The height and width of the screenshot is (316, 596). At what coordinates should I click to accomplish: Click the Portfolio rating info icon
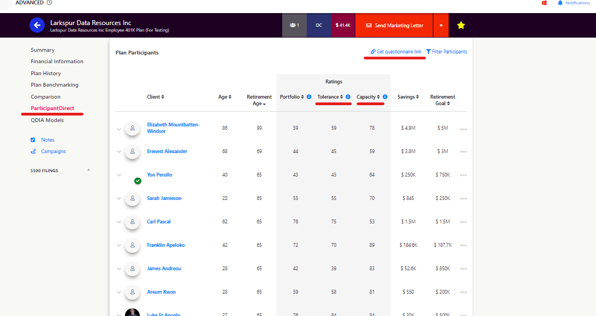click(309, 97)
